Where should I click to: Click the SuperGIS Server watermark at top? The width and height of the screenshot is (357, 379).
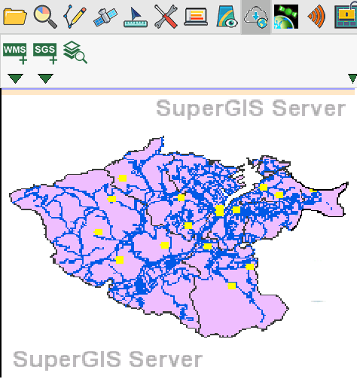(251, 109)
